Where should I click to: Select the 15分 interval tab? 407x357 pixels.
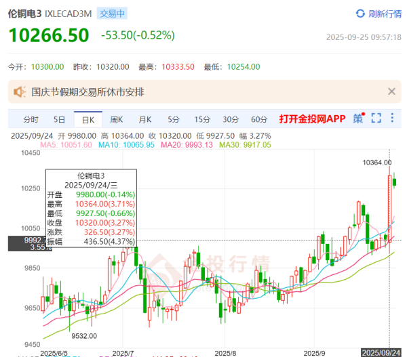[201, 120]
